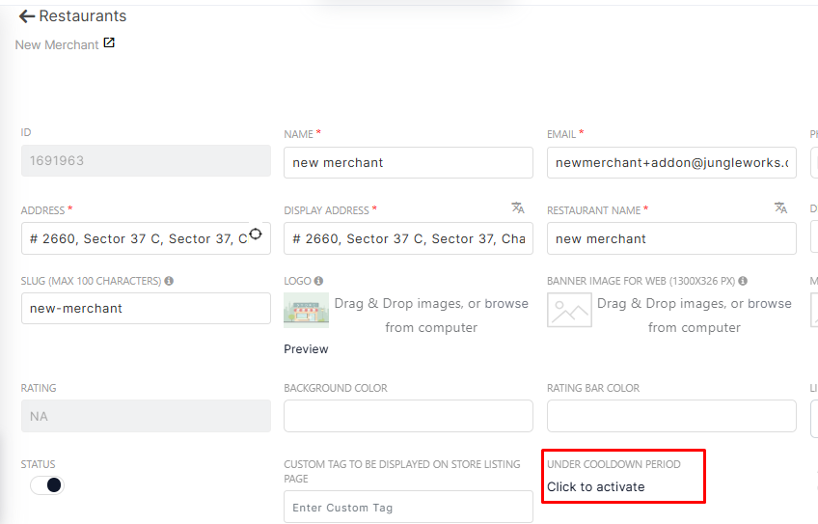Click the locate crosshair icon in Address field

pyautogui.click(x=256, y=234)
